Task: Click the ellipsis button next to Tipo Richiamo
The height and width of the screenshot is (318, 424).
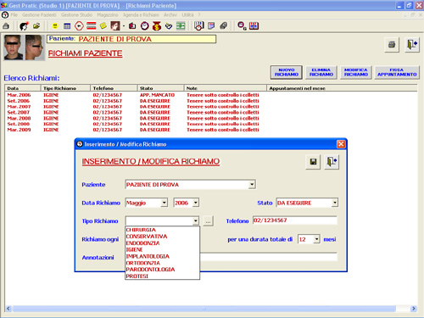Action: pyautogui.click(x=208, y=221)
